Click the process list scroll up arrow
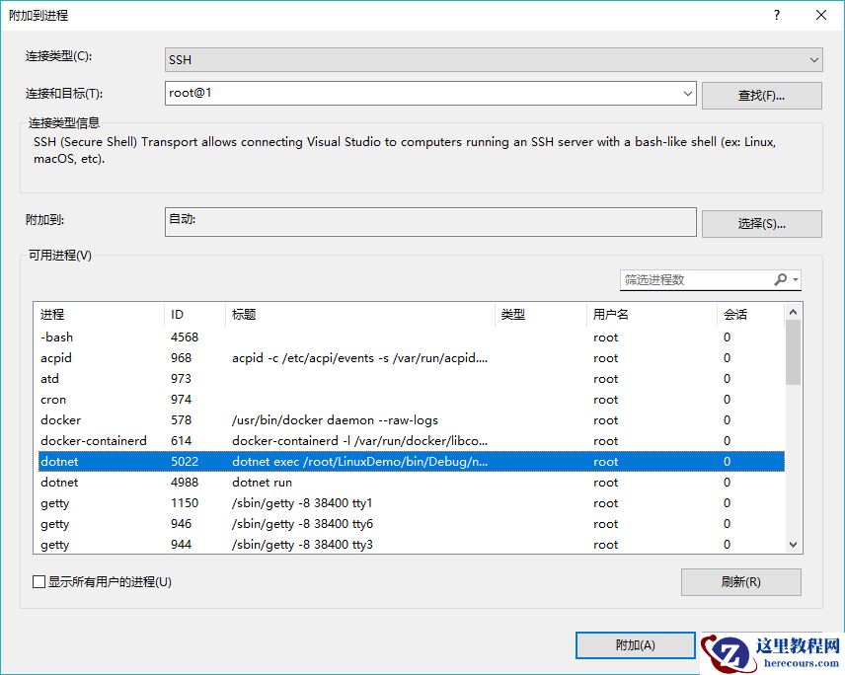 point(793,312)
